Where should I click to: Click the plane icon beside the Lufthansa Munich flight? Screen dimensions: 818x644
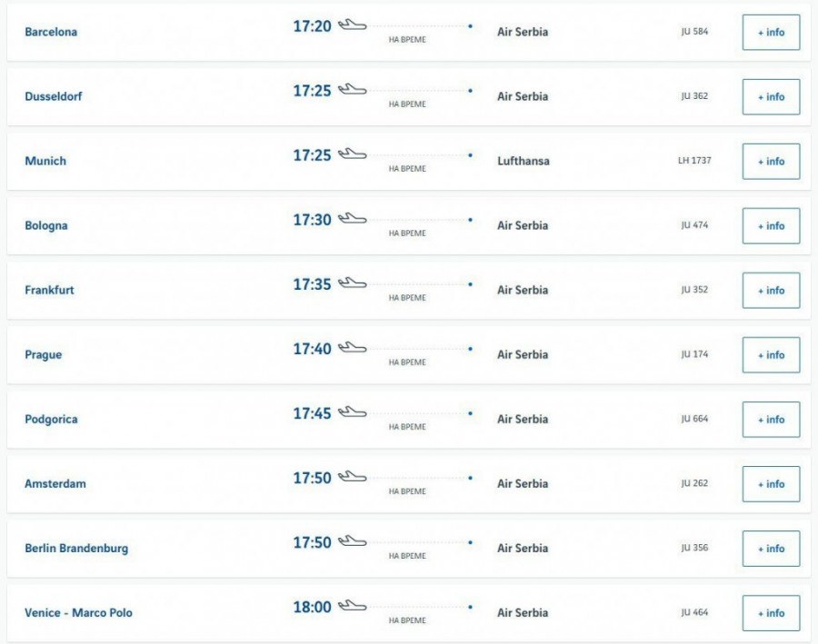click(352, 154)
